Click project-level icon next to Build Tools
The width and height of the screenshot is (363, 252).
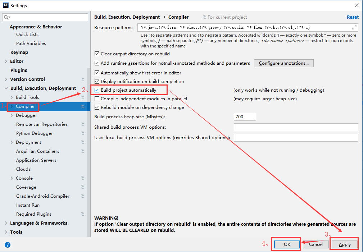pos(82,97)
